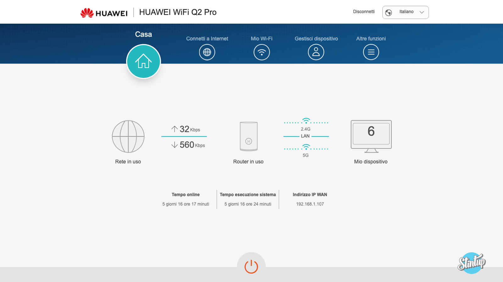Screen dimensions: 503x282
Task: Click the Huawei logo
Action: coord(104,13)
